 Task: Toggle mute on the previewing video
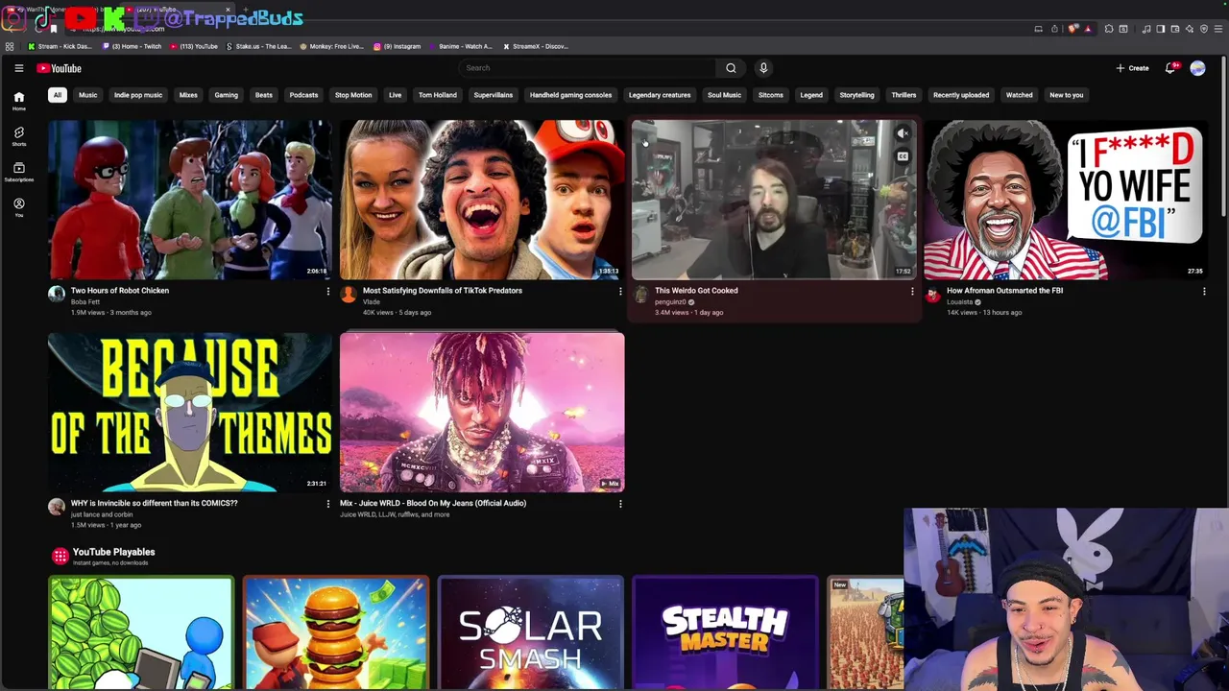click(x=903, y=133)
